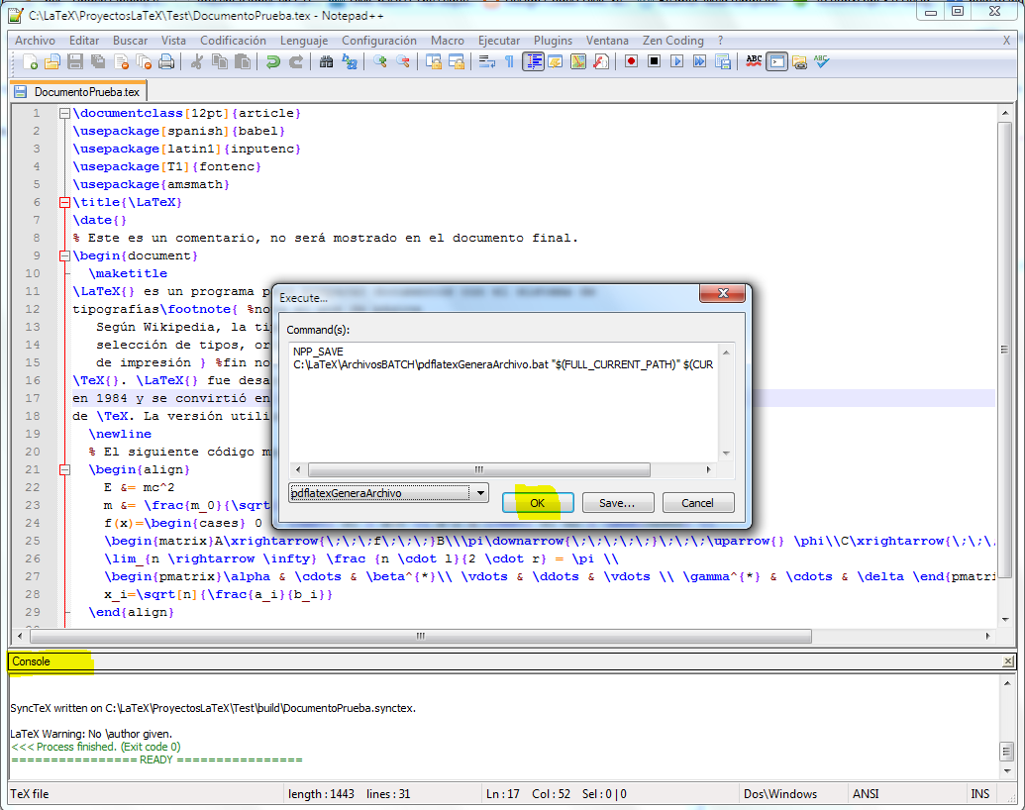This screenshot has width=1025, height=810.
Task: Open the pdflatexGeneraArchivo script dropdown
Action: [480, 493]
